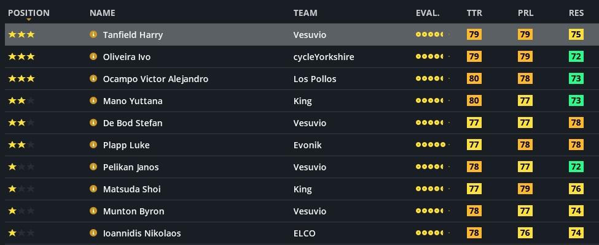The height and width of the screenshot is (245, 599).
Task: Open the info icon for Mano Yuttana
Action: pos(93,101)
